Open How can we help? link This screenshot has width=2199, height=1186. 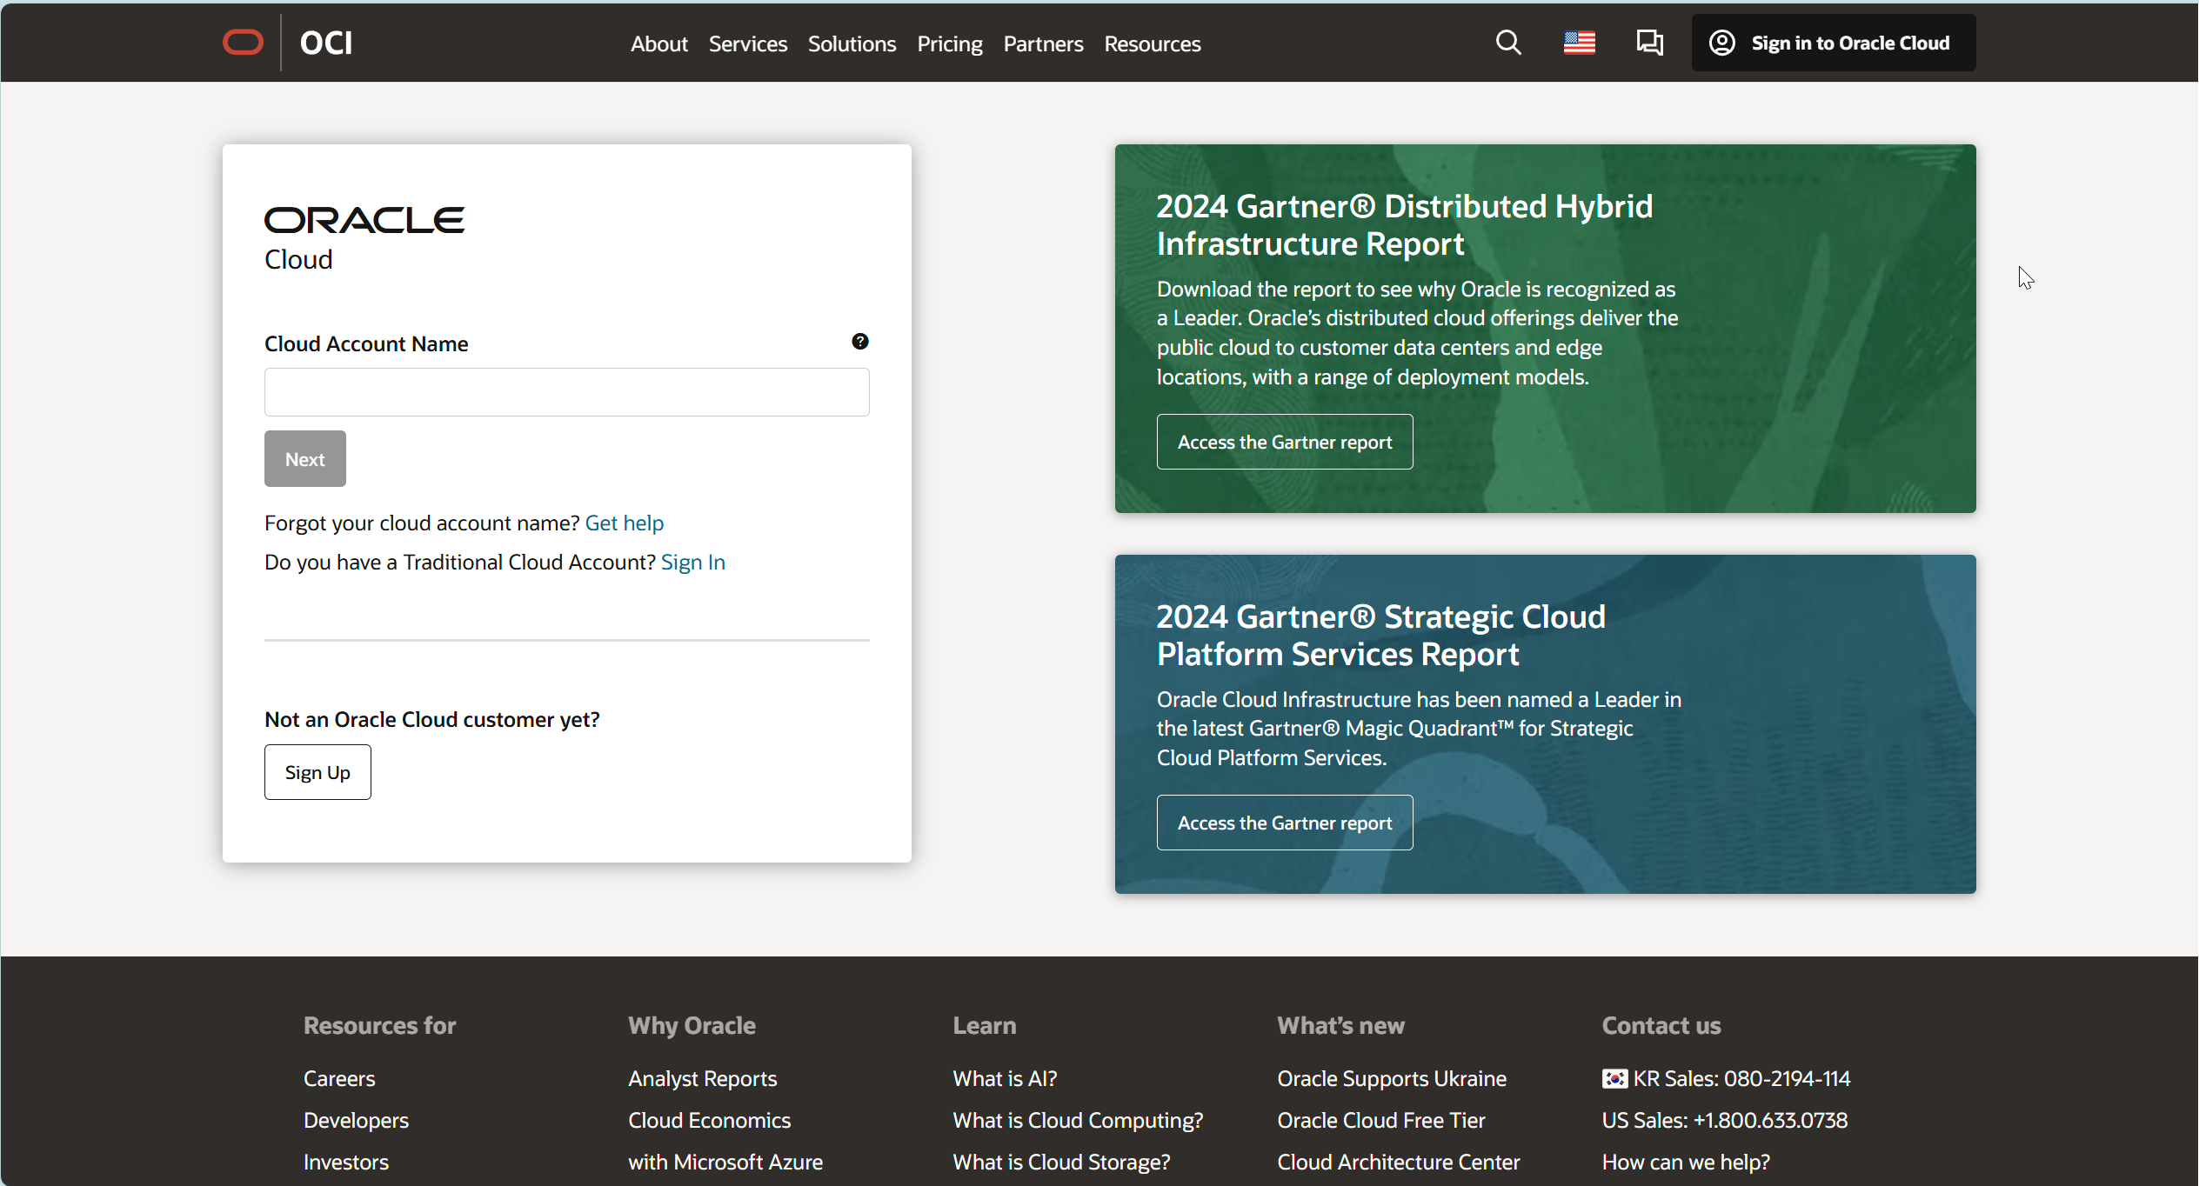(x=1686, y=1162)
